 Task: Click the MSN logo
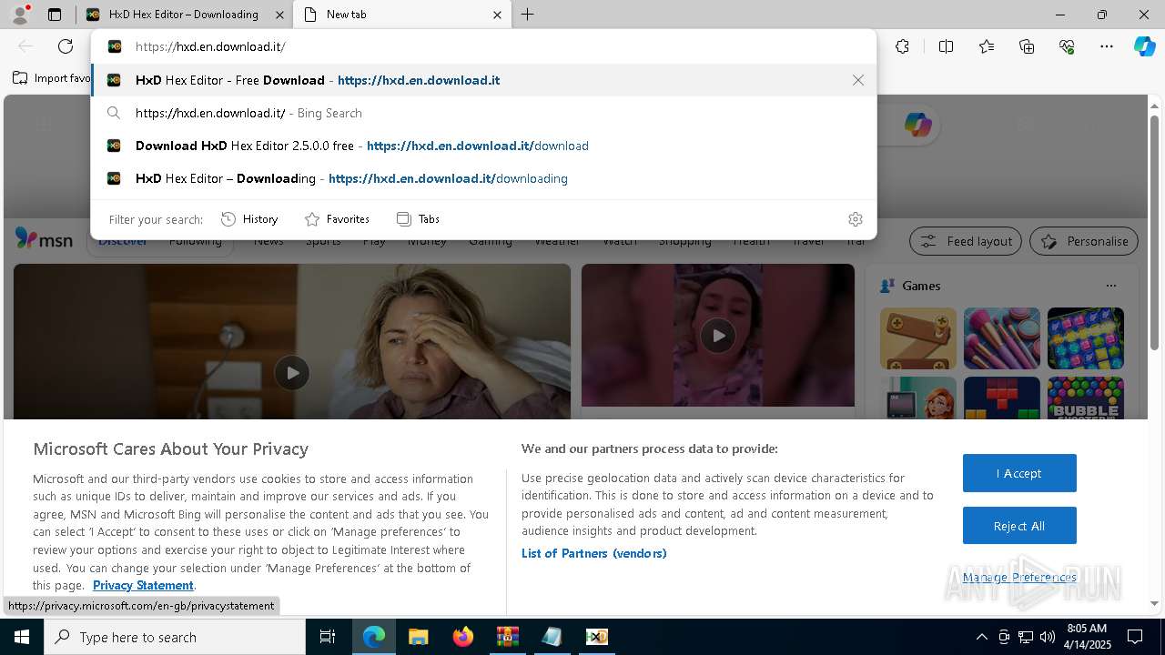click(44, 239)
